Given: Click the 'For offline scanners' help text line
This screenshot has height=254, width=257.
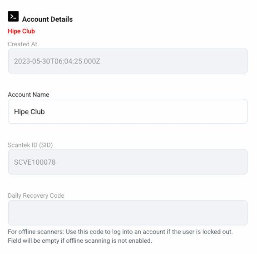Looking at the screenshot, I should click(120, 232).
